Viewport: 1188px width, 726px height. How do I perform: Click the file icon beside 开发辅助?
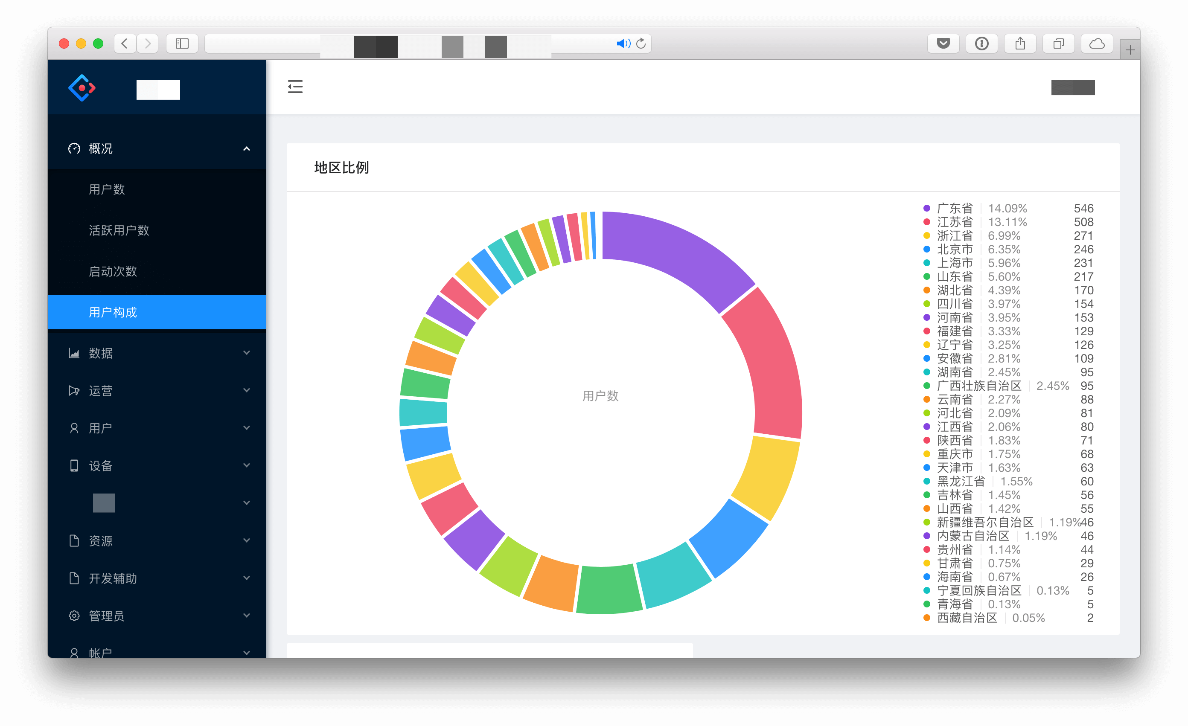tap(74, 578)
